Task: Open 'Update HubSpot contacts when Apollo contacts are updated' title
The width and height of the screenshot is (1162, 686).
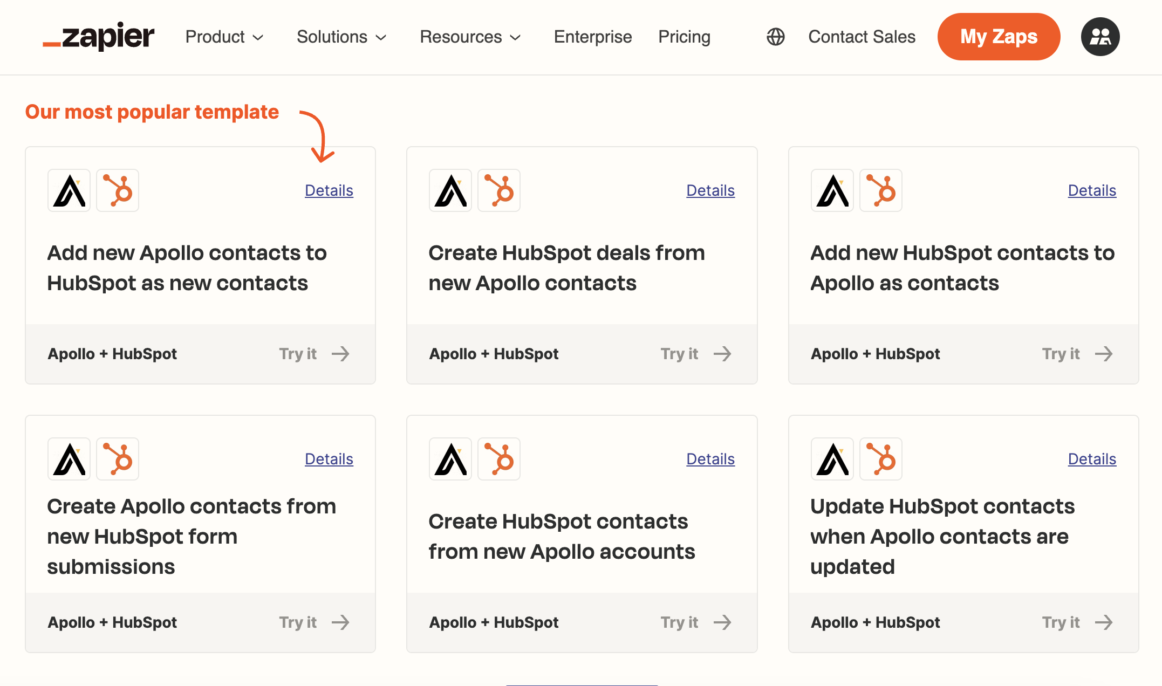Action: pos(942,536)
